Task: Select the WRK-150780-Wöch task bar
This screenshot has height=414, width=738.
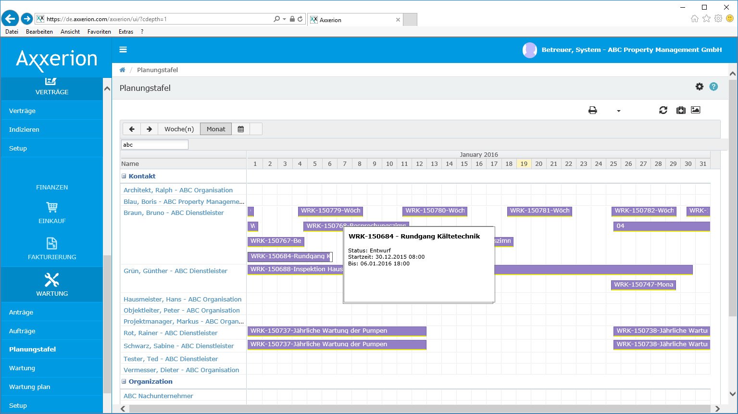Action: 435,211
